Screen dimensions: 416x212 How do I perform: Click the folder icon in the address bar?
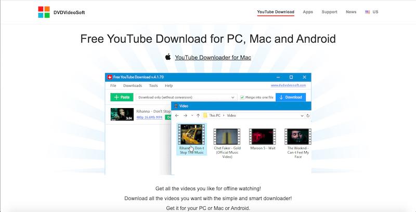coord(205,115)
